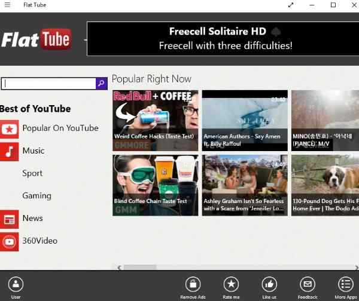Minimize the Flat Tube window
This screenshot has width=359, height=301.
pos(312,5)
